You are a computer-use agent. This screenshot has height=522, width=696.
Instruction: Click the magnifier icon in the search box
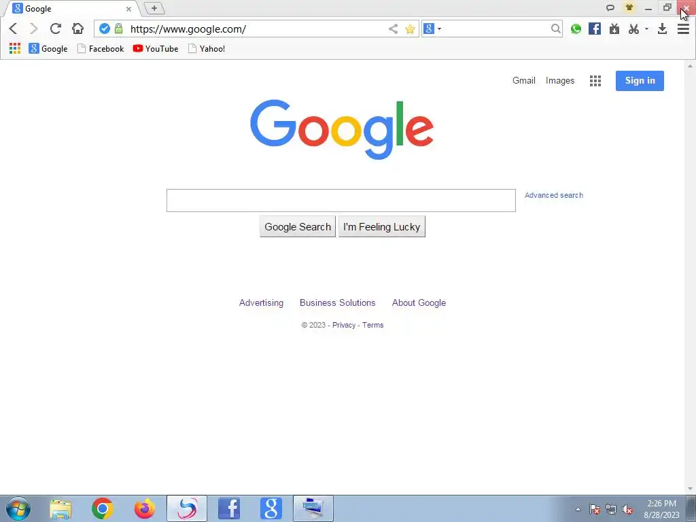[x=555, y=29]
